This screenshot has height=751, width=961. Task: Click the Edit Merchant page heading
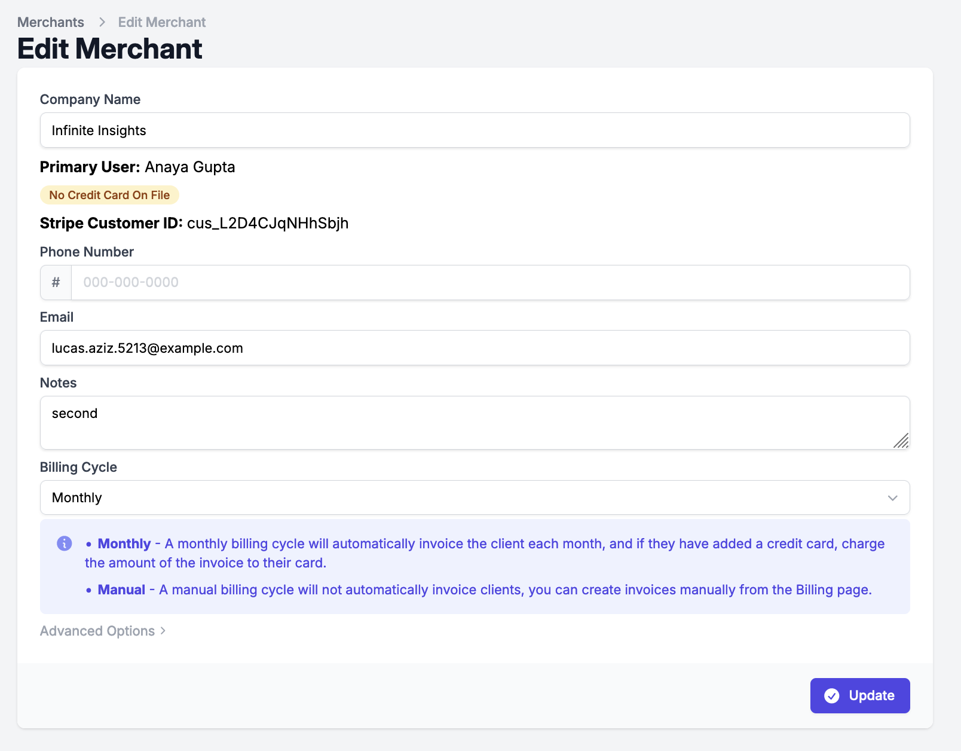click(x=110, y=48)
